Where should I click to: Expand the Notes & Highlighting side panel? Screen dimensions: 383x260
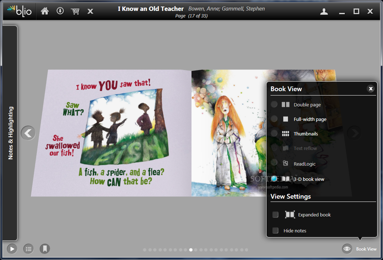10,133
